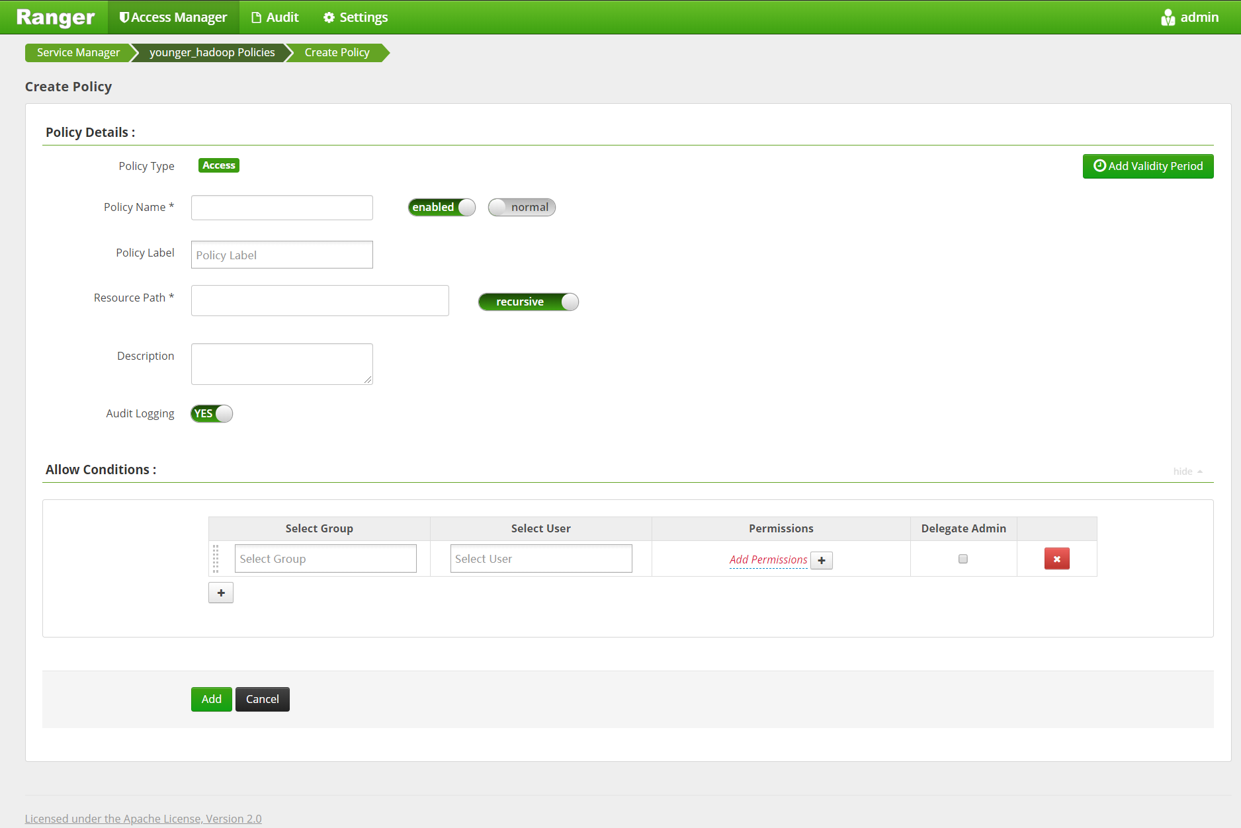The image size is (1241, 828).
Task: Navigate to younger_hadoop Policies breadcrumb
Action: 212,52
